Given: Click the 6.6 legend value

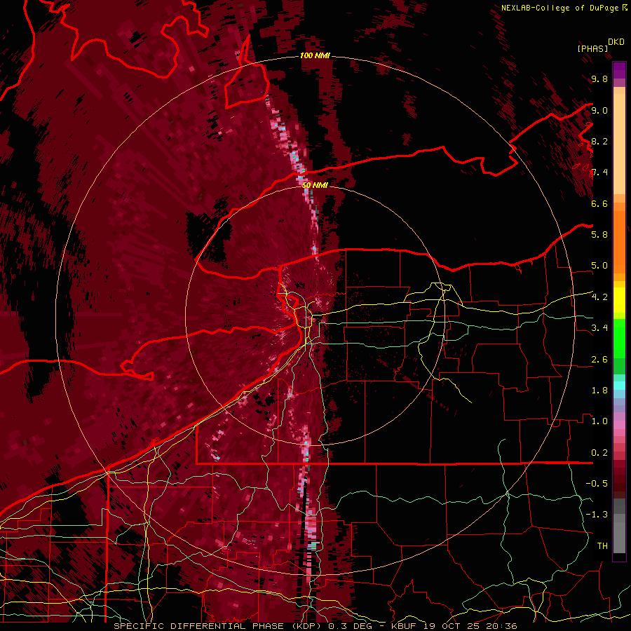Looking at the screenshot, I should point(599,203).
